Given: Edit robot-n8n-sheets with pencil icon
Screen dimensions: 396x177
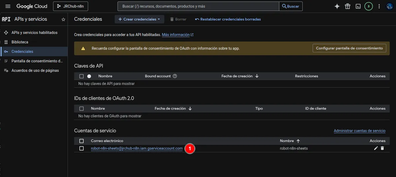Looking at the screenshot, I should pyautogui.click(x=376, y=148).
